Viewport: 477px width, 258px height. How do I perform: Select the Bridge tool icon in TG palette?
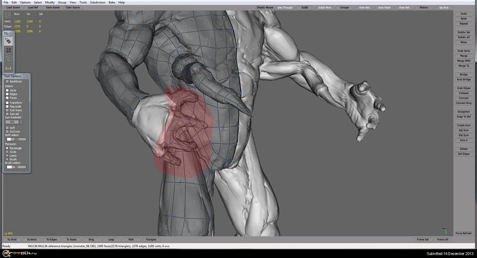[9, 68]
